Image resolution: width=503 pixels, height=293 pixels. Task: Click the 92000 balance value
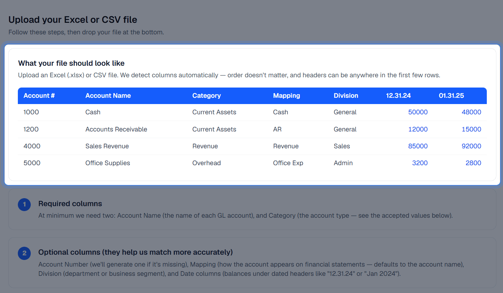tap(471, 146)
